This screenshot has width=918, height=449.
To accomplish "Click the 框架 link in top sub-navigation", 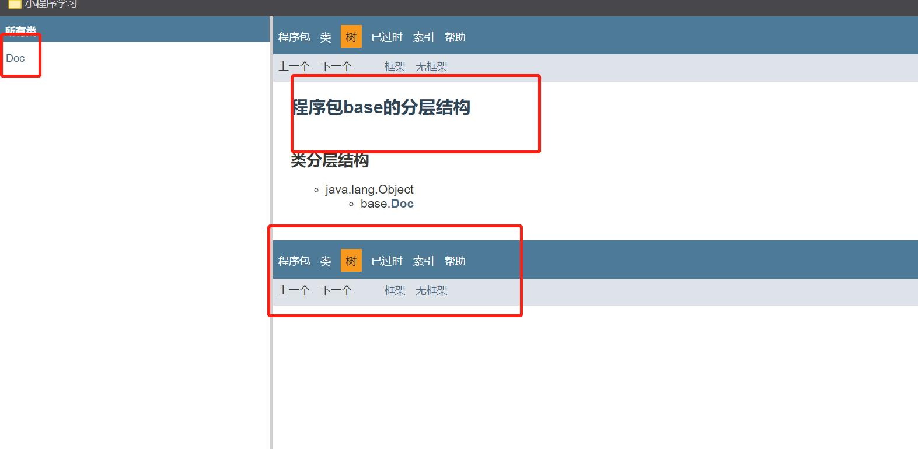I will (x=395, y=66).
